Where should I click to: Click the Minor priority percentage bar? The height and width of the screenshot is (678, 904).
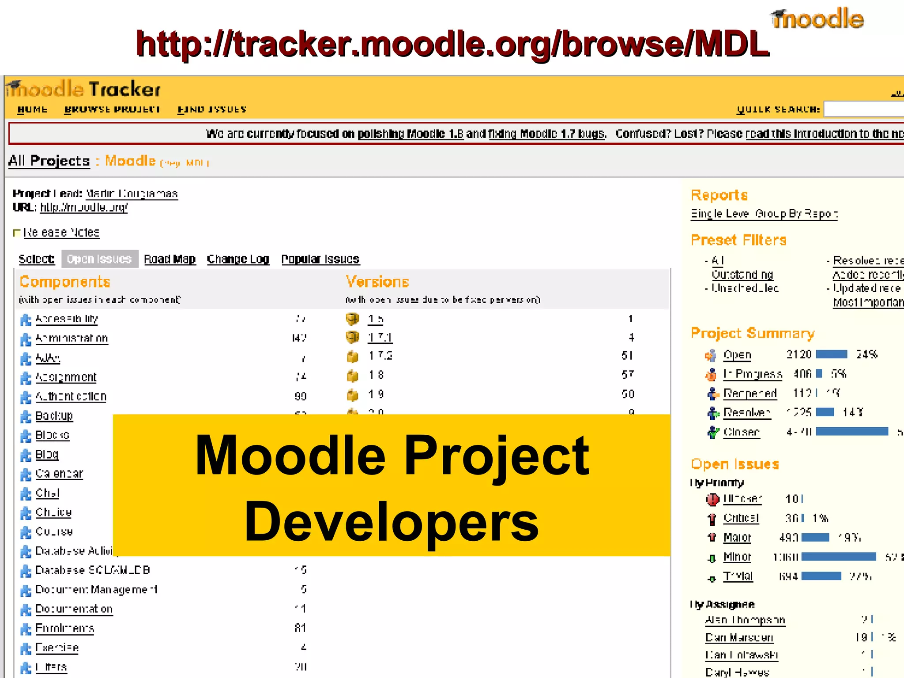click(x=839, y=557)
